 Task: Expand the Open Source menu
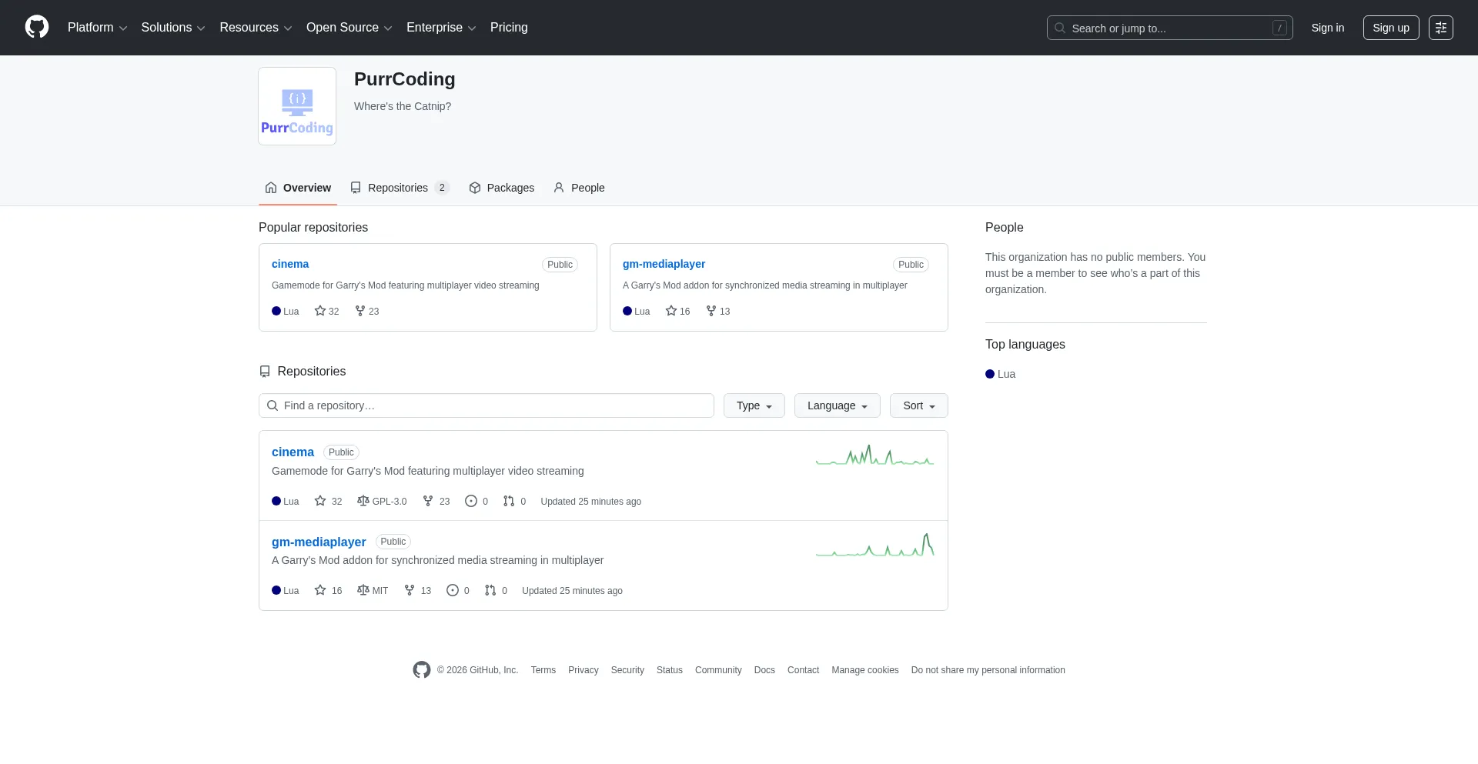(349, 28)
